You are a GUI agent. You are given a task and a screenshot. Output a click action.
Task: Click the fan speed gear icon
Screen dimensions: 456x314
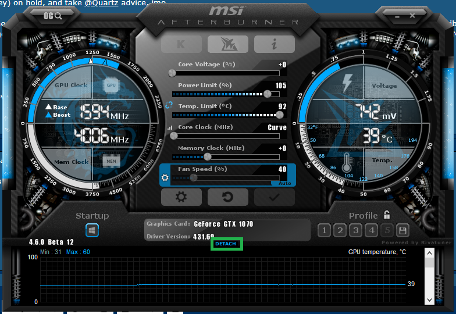click(x=165, y=177)
